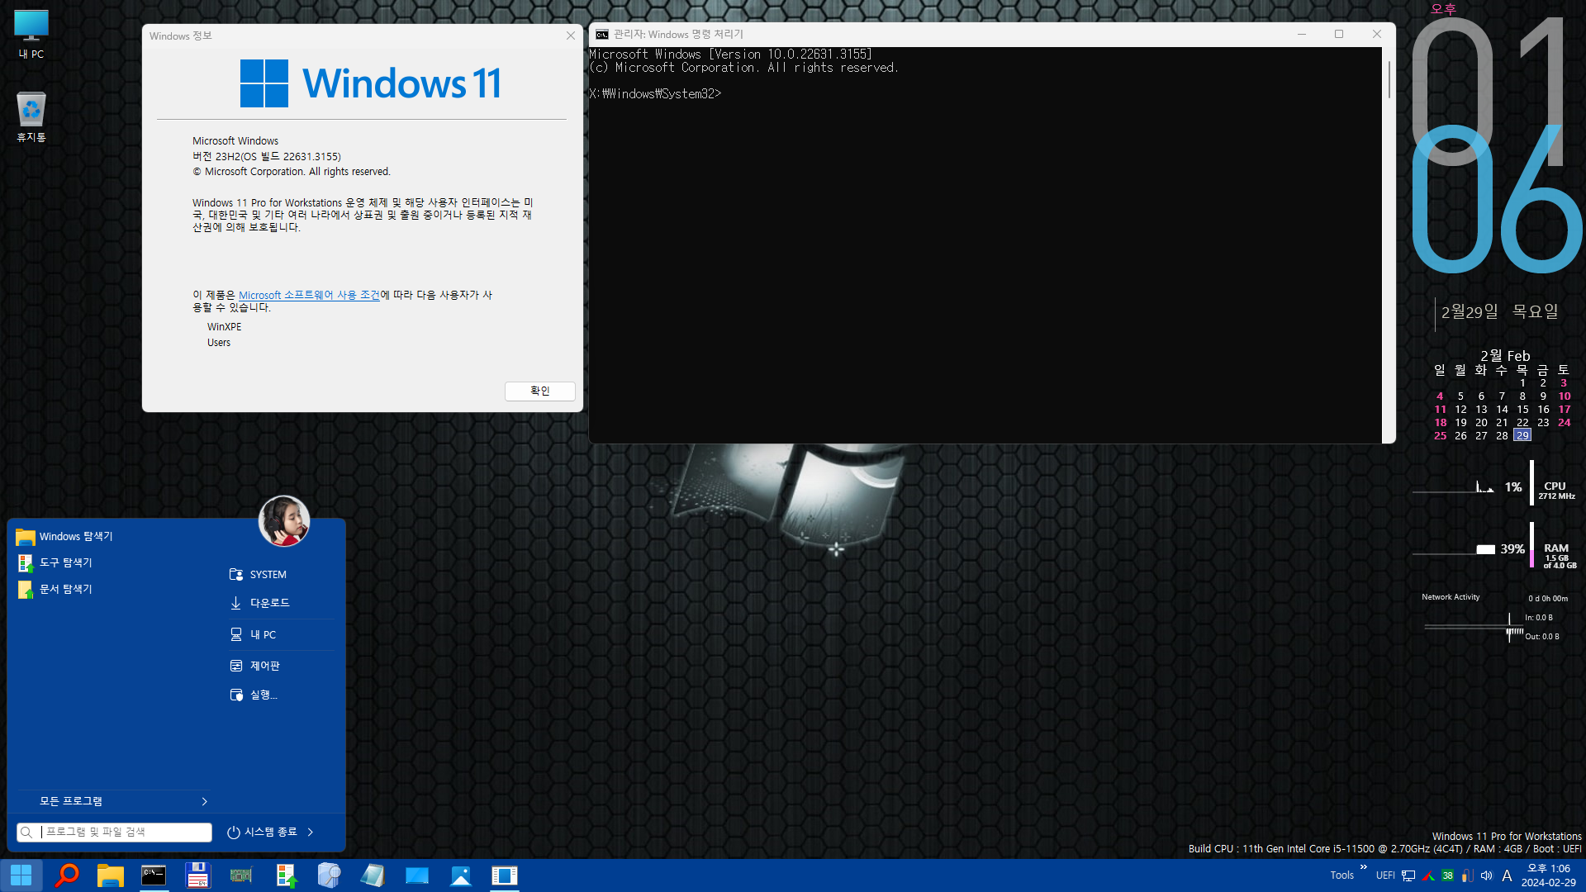
Task: Click the user avatar picture in start menu
Action: coord(283,521)
